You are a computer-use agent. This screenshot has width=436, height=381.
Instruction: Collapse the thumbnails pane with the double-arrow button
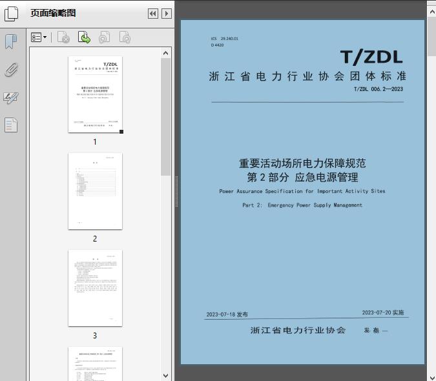coord(153,14)
